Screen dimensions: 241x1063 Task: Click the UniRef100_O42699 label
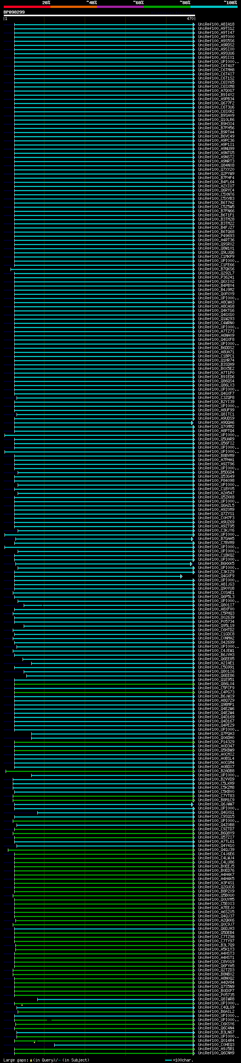216,643
